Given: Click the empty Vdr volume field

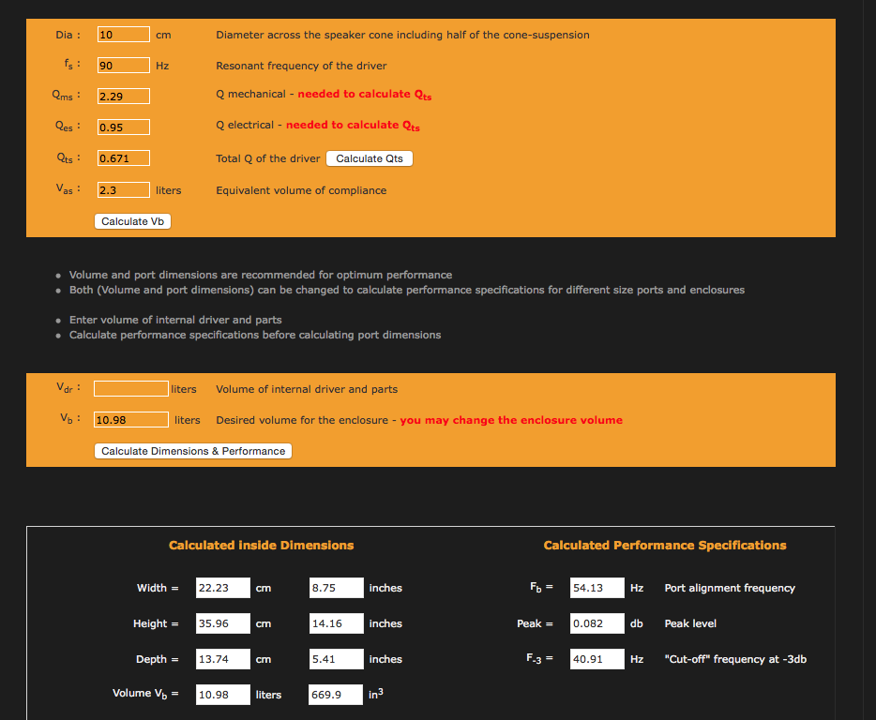Looking at the screenshot, I should [x=131, y=389].
